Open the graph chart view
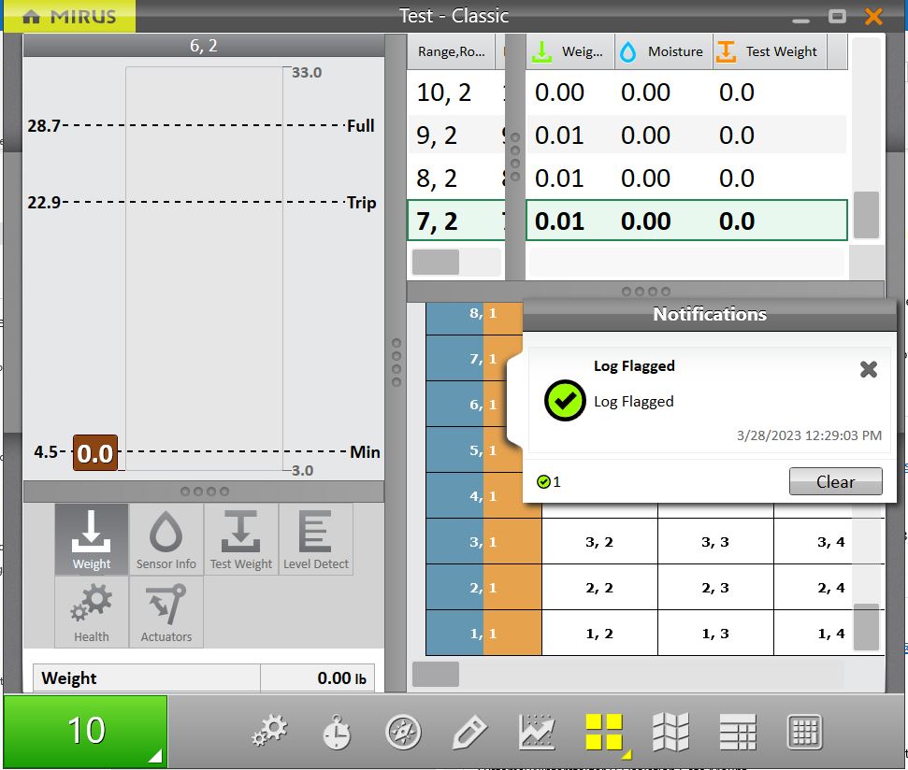The height and width of the screenshot is (770, 908). 537,733
